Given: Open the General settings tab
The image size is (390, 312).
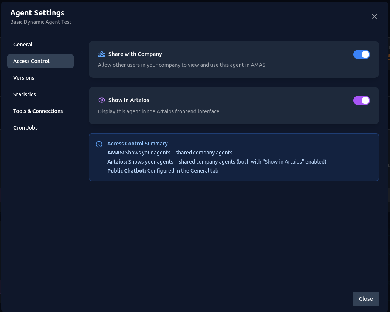Looking at the screenshot, I should pos(40,45).
